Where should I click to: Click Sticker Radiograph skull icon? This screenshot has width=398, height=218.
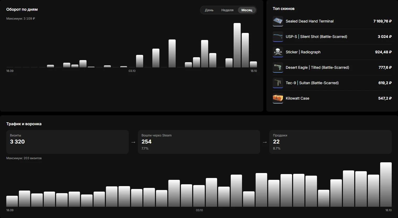[278, 52]
